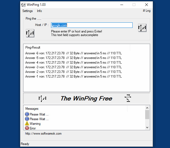Open the # Lng language menu
Viewport: 170px width, 148px height.
[x=147, y=11]
